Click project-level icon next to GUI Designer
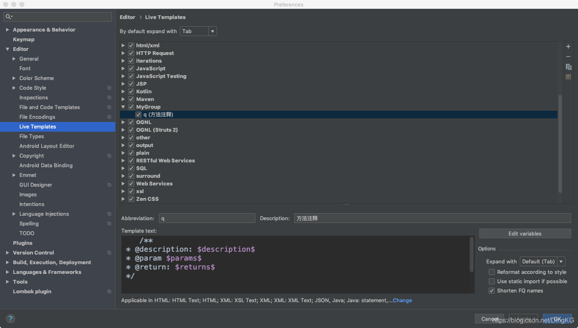Image resolution: width=578 pixels, height=328 pixels. point(109,185)
